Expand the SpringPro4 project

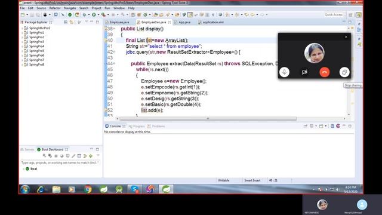pos(23,47)
